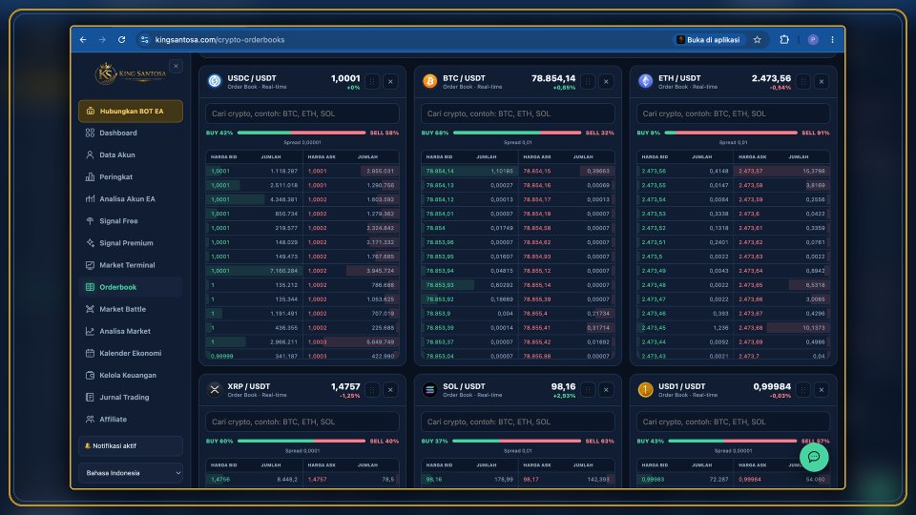
Task: Click BTC bid price 78.854,14 row
Action: [469, 171]
